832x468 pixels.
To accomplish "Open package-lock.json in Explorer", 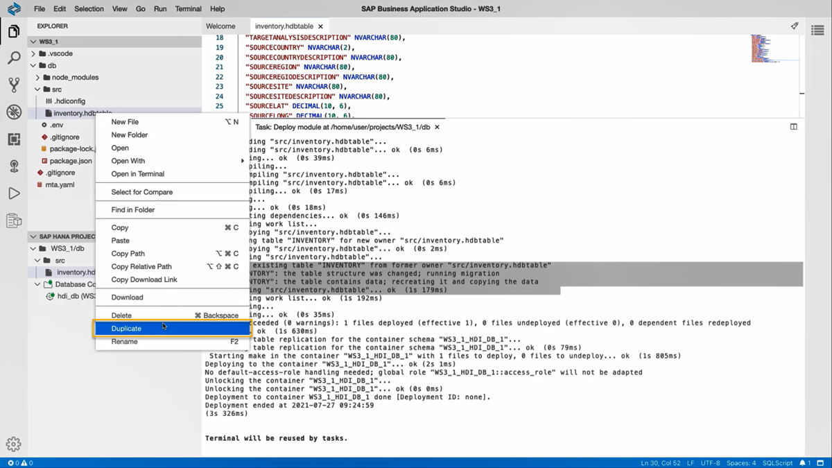I will tap(67, 149).
